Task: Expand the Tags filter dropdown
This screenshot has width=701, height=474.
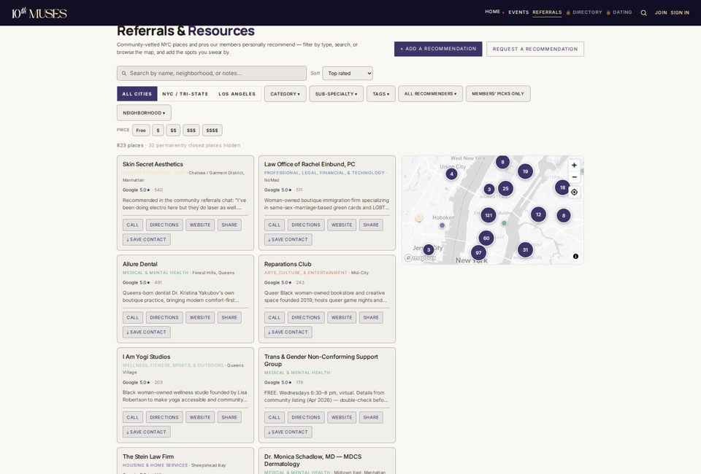Action: coord(381,94)
